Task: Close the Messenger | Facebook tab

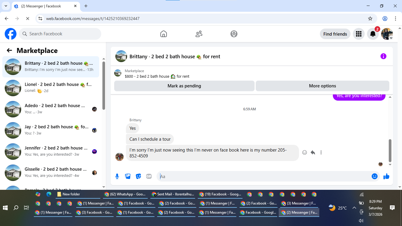Action: (75, 6)
